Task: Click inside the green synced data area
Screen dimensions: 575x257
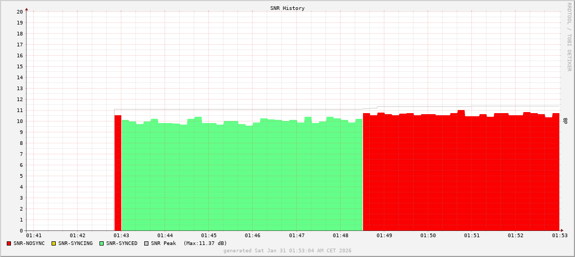Action: 240,177
